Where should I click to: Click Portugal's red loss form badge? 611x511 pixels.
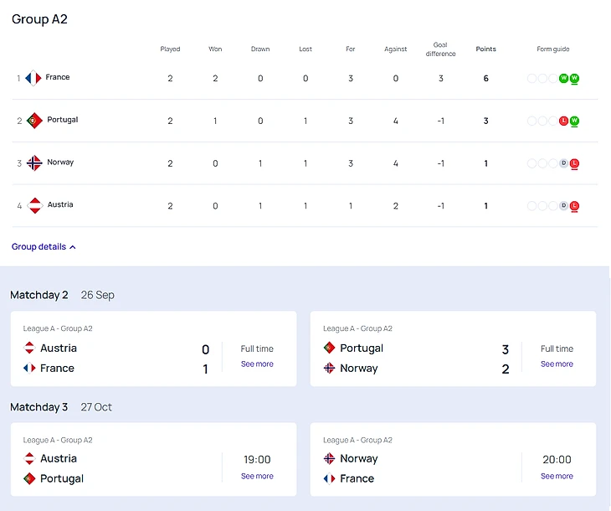coord(563,121)
